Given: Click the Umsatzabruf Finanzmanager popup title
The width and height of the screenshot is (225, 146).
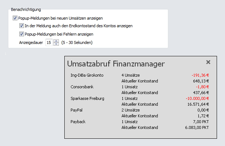Looking at the screenshot, I should point(116,64).
